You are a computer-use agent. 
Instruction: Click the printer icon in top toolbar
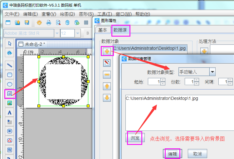point(49,23)
